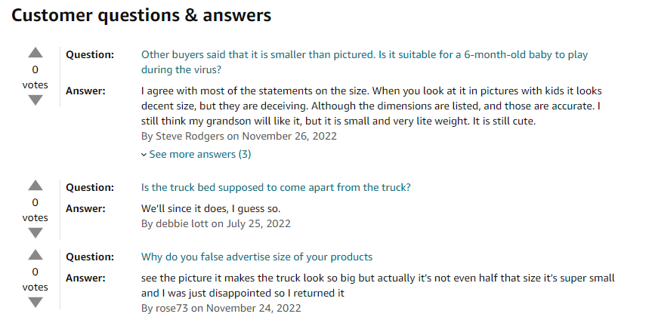Click rose73's answer text about returning the truck
Image resolution: width=652 pixels, height=323 pixels.
(x=378, y=285)
